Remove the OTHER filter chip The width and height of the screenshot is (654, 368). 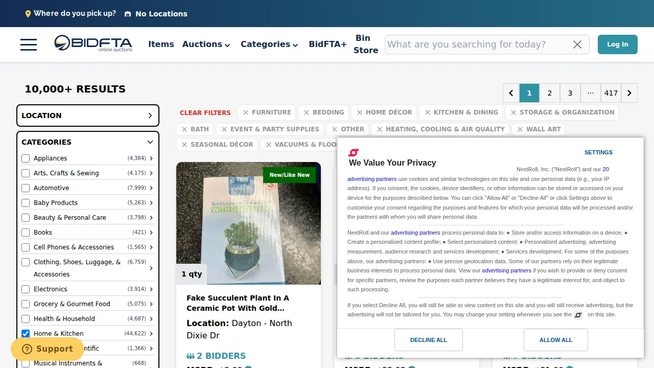click(335, 129)
